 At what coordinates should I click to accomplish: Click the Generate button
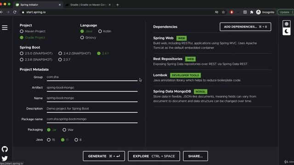tap(104, 156)
